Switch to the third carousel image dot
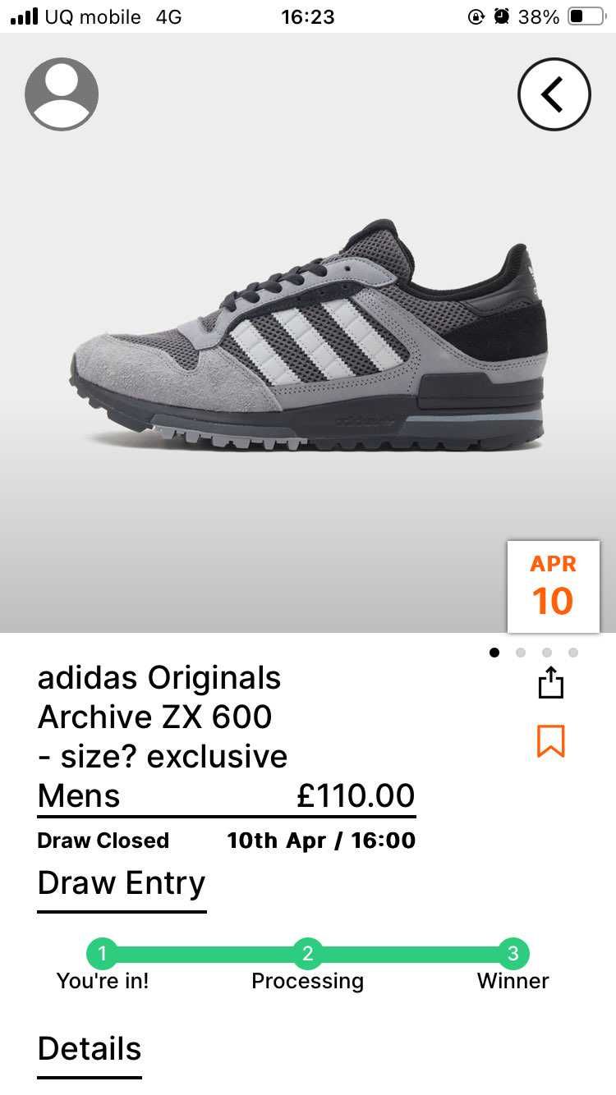This screenshot has height=1095, width=616. (547, 653)
